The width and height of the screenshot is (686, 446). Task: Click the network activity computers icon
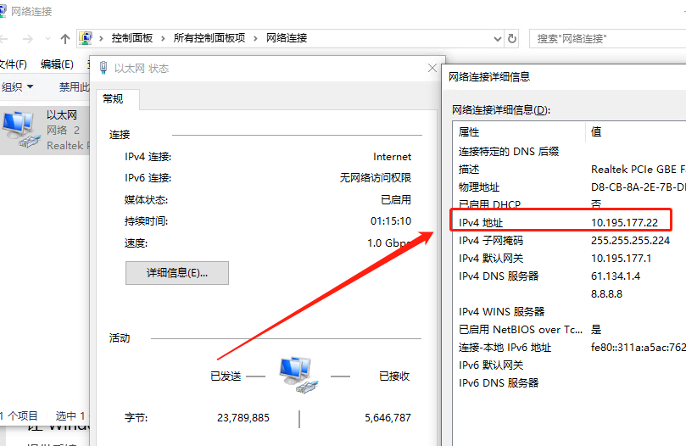(x=298, y=375)
